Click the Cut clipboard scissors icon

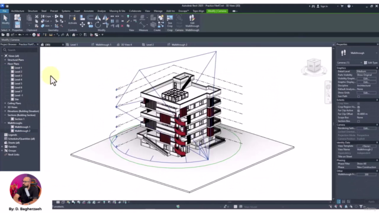[x=37, y=17]
